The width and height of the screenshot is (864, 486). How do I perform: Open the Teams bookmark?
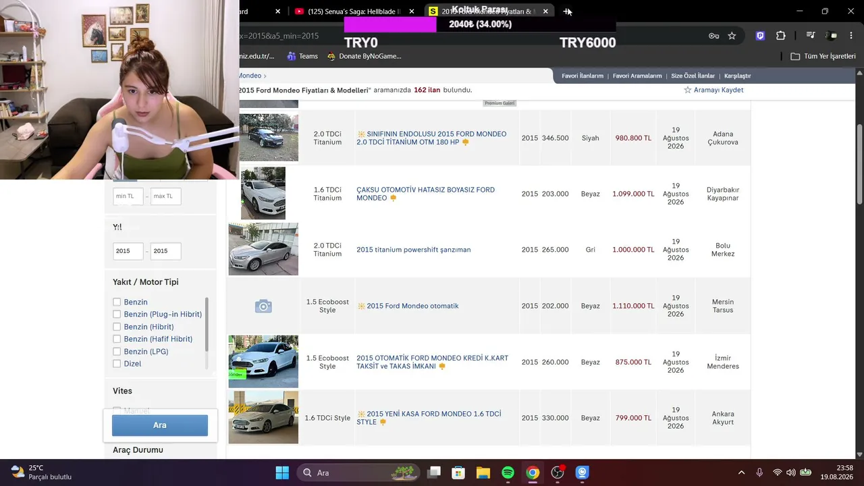point(302,56)
